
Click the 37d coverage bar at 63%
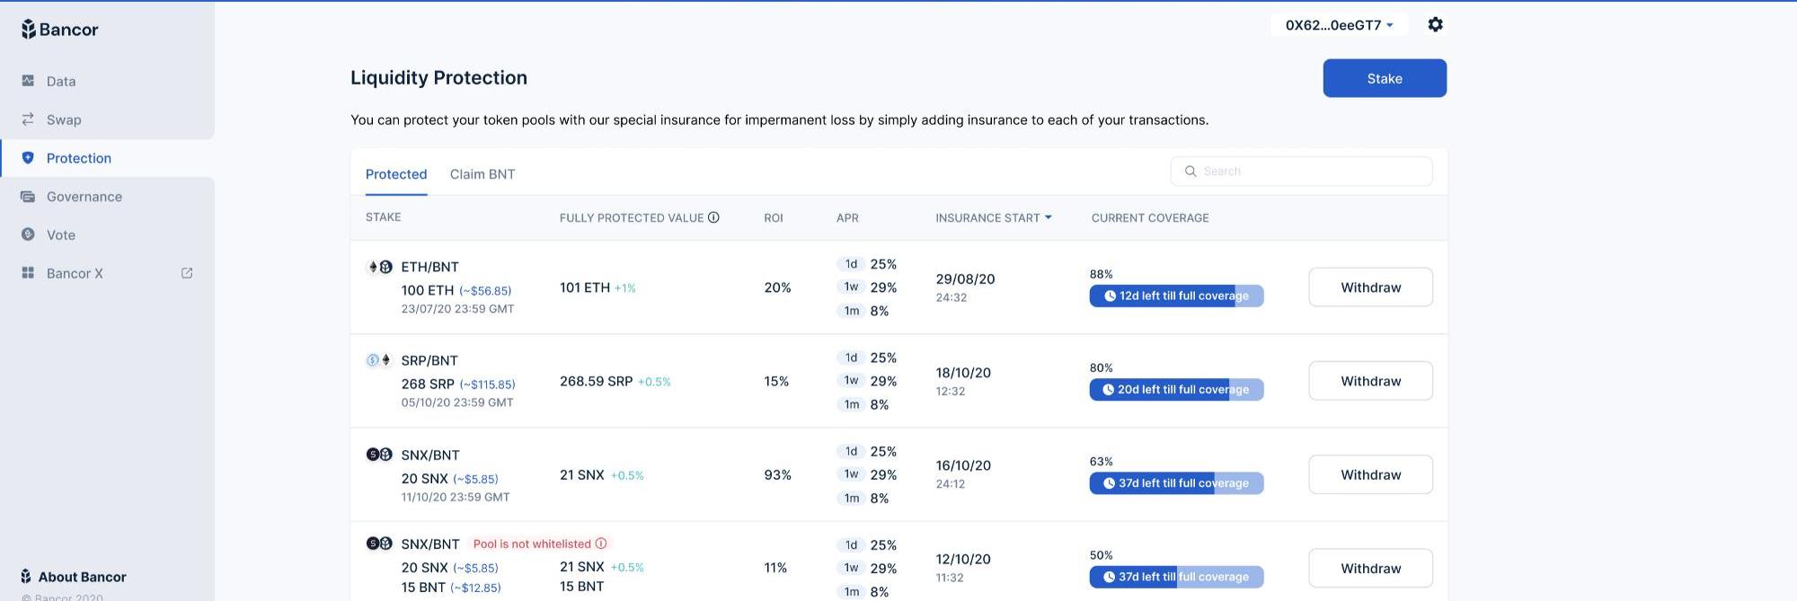point(1176,483)
